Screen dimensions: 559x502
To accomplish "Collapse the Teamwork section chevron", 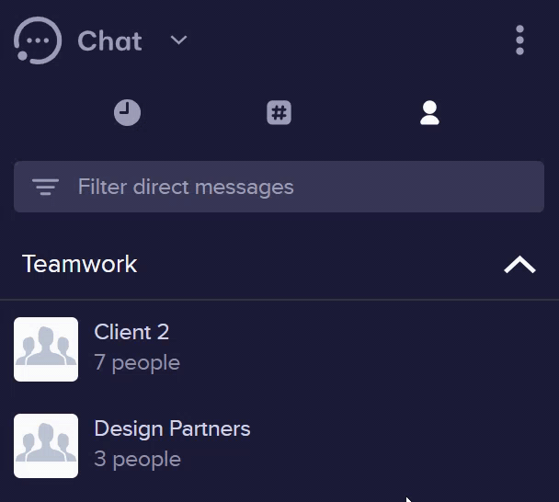I will [519, 264].
